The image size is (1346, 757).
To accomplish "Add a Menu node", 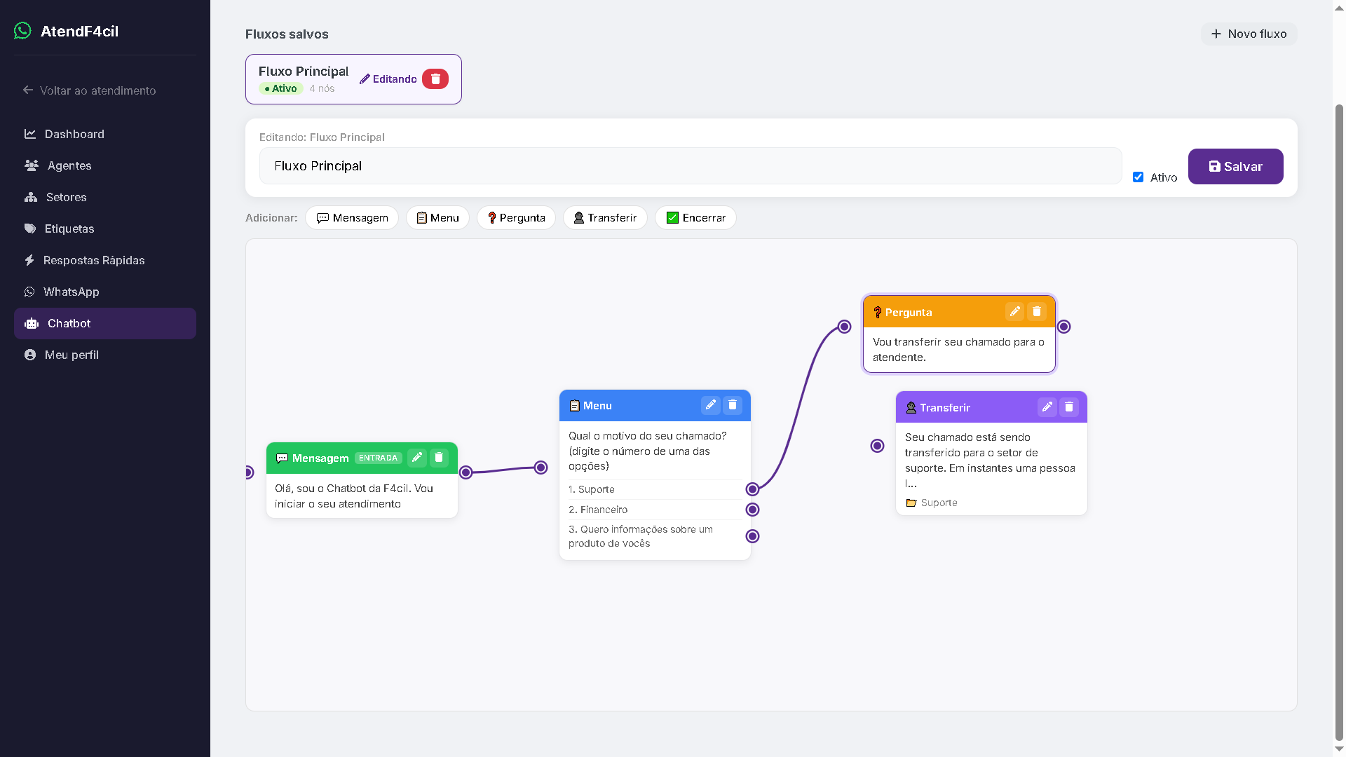I will (x=437, y=218).
